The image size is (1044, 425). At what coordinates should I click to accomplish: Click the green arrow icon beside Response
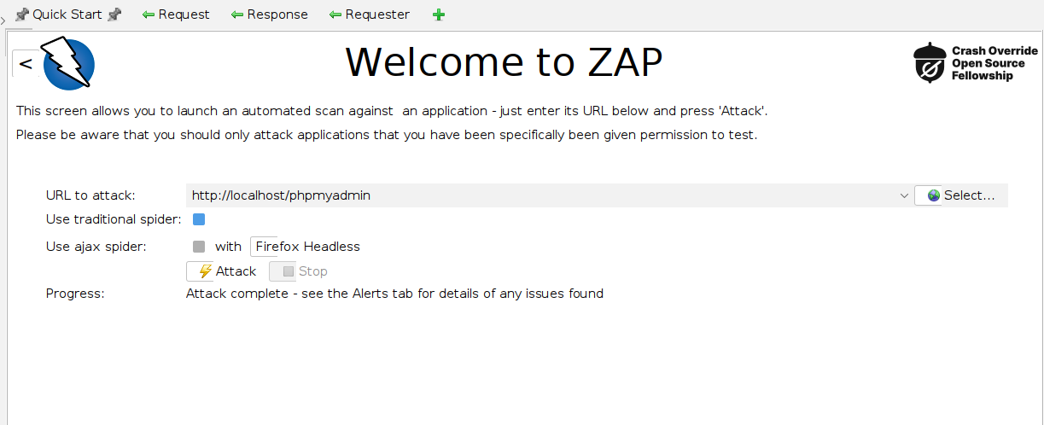[237, 15]
